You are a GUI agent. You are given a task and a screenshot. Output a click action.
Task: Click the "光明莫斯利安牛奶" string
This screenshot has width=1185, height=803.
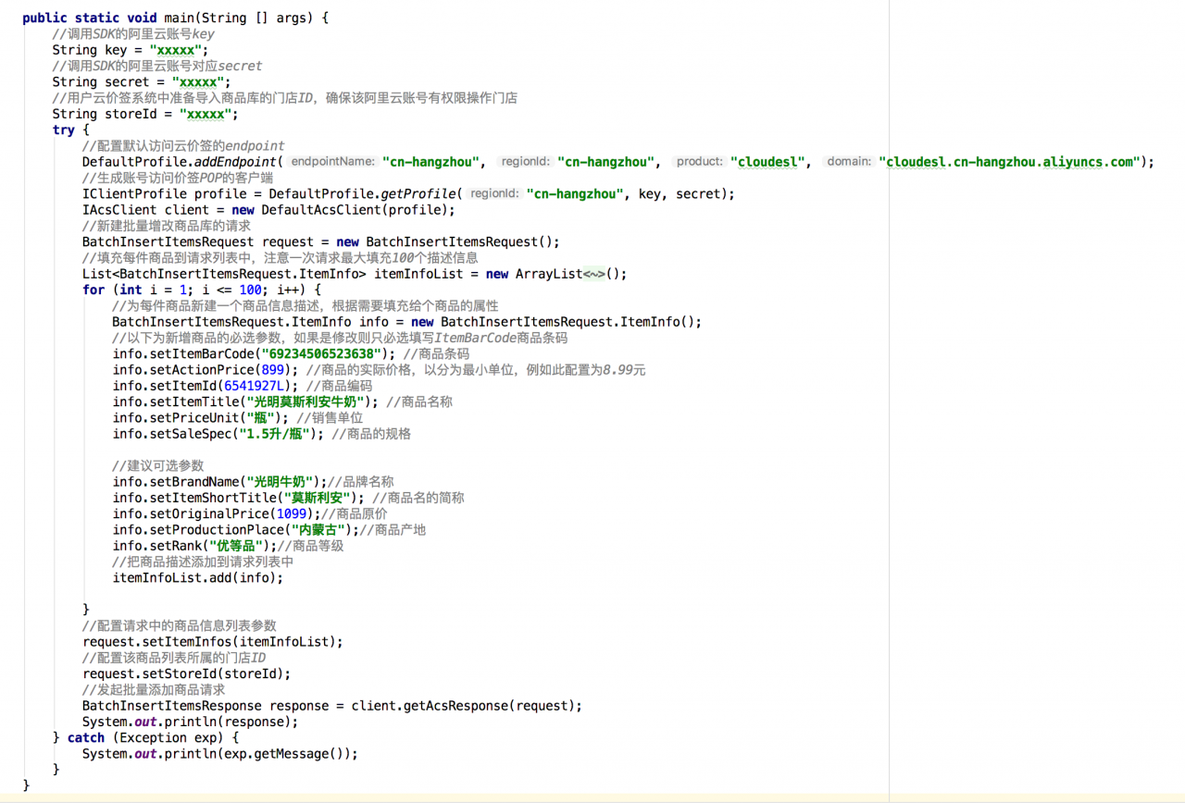point(306,401)
